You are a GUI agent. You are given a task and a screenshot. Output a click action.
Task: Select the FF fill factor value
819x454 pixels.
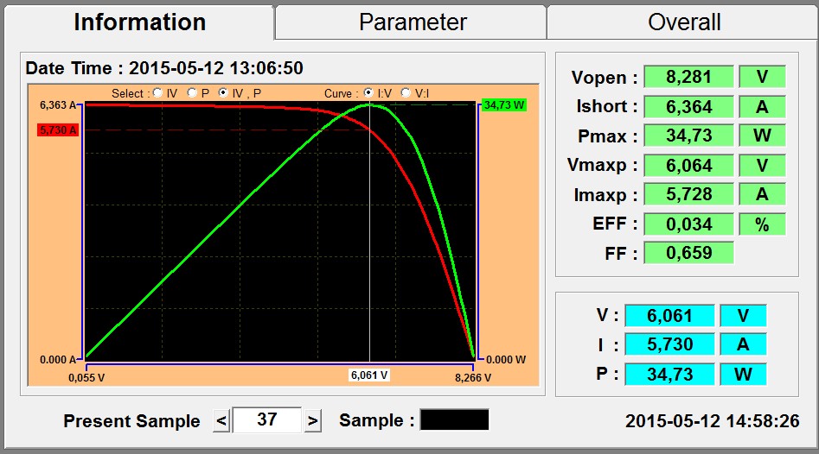pos(688,253)
